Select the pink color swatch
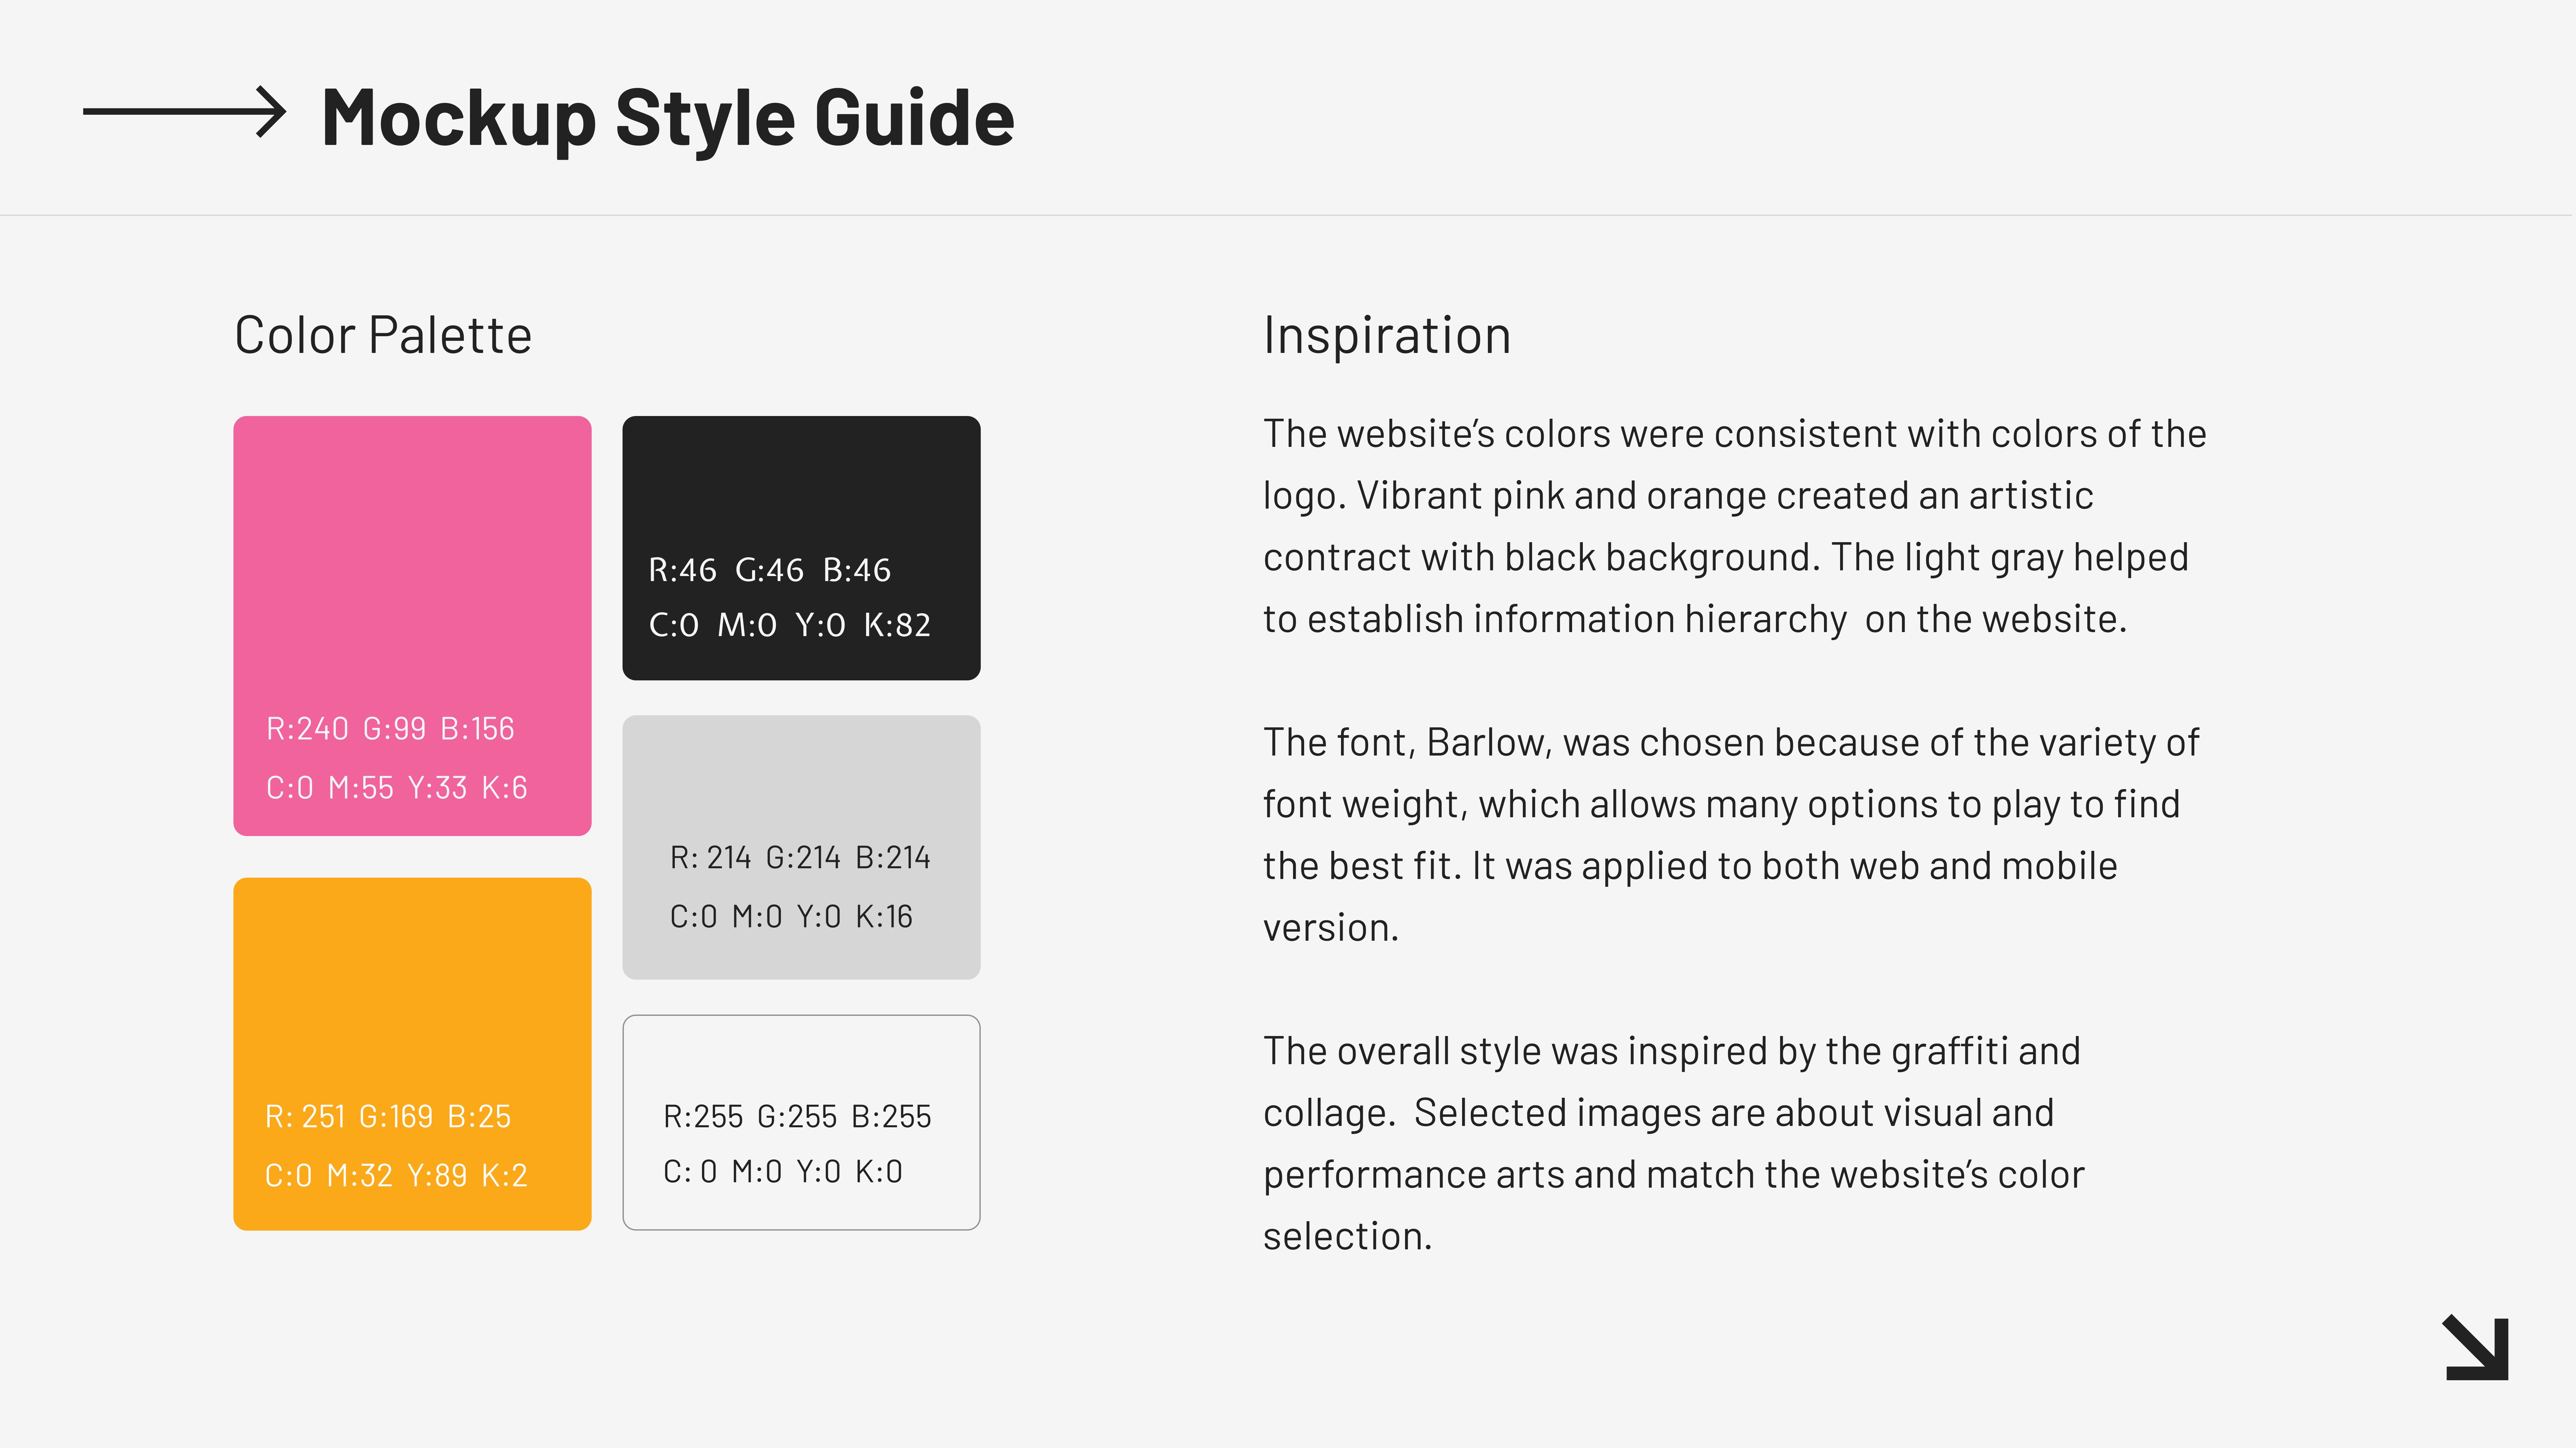Image resolution: width=2576 pixels, height=1448 pixels. click(412, 625)
